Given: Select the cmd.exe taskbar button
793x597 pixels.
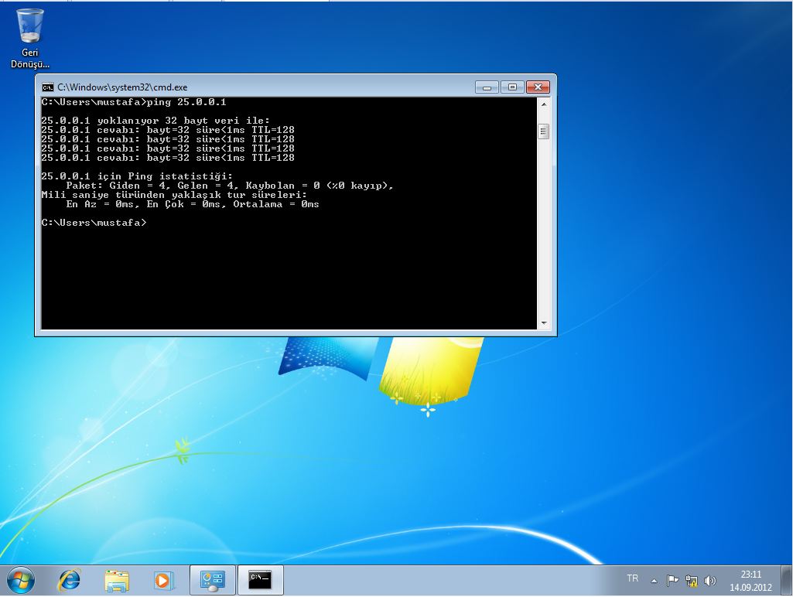Looking at the screenshot, I should pos(260,580).
